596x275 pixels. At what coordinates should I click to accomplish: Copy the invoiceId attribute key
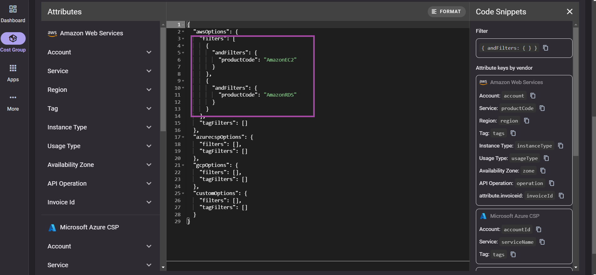point(561,196)
